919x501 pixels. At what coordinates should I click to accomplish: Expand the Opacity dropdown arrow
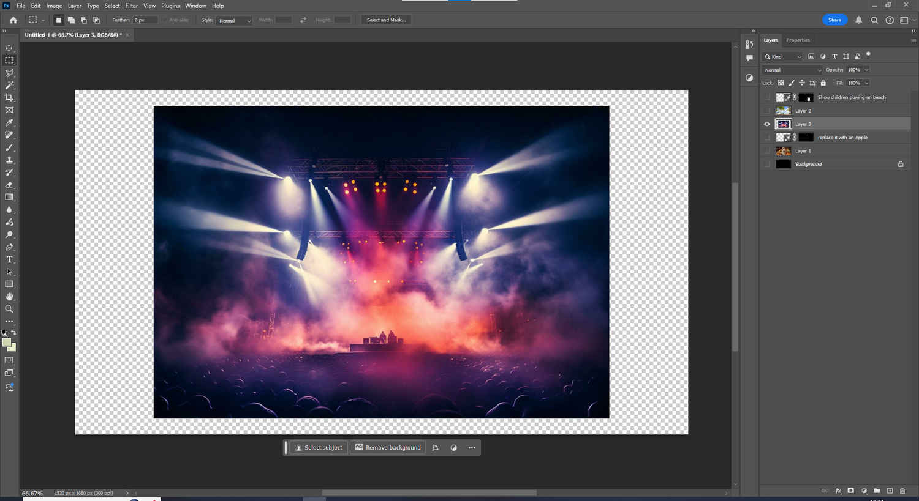(x=866, y=70)
